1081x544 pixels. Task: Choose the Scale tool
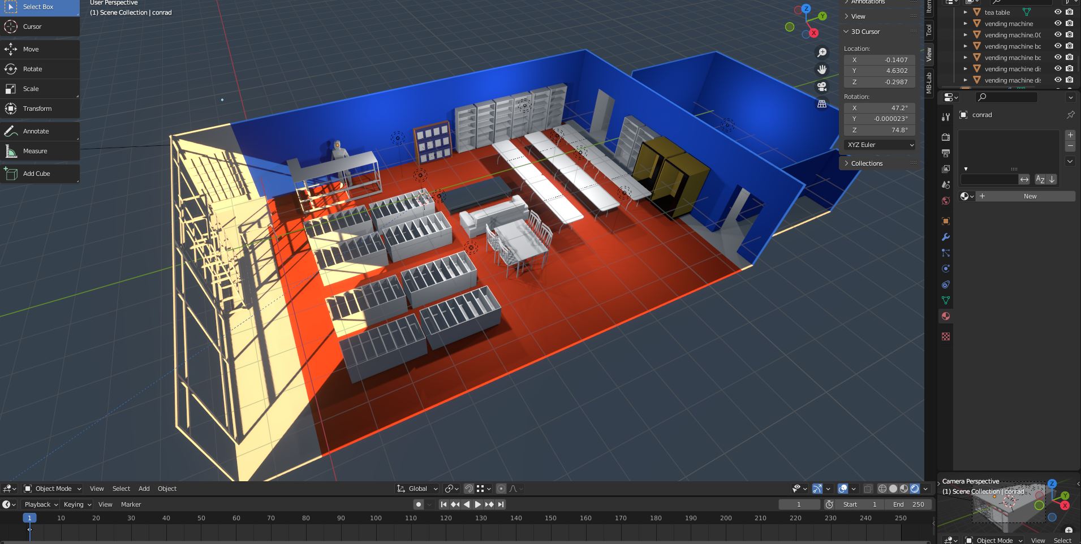pyautogui.click(x=40, y=89)
